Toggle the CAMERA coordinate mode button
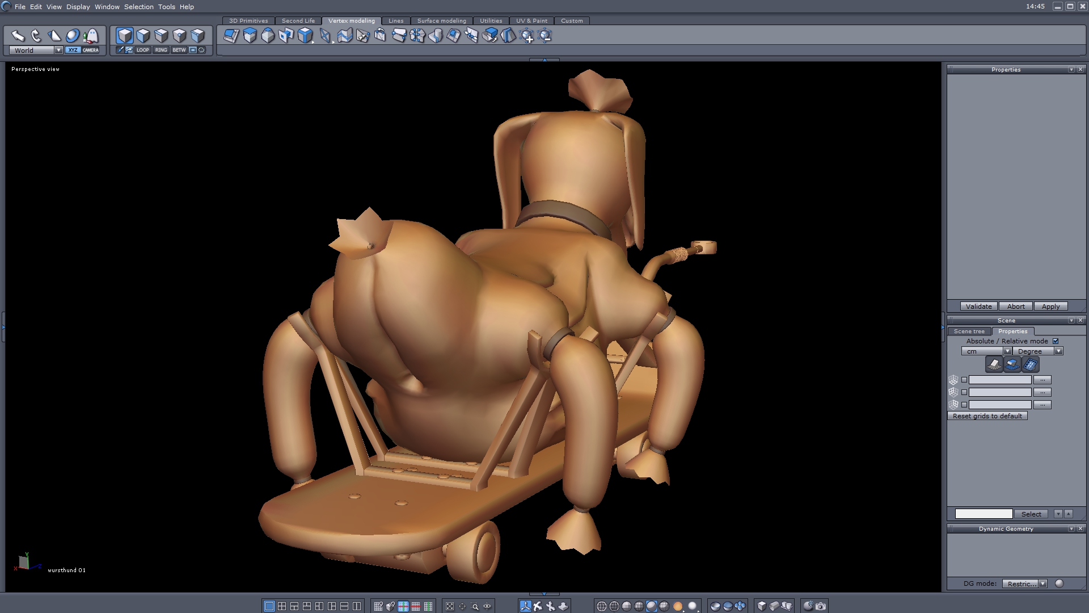Image resolution: width=1089 pixels, height=613 pixels. coord(91,50)
